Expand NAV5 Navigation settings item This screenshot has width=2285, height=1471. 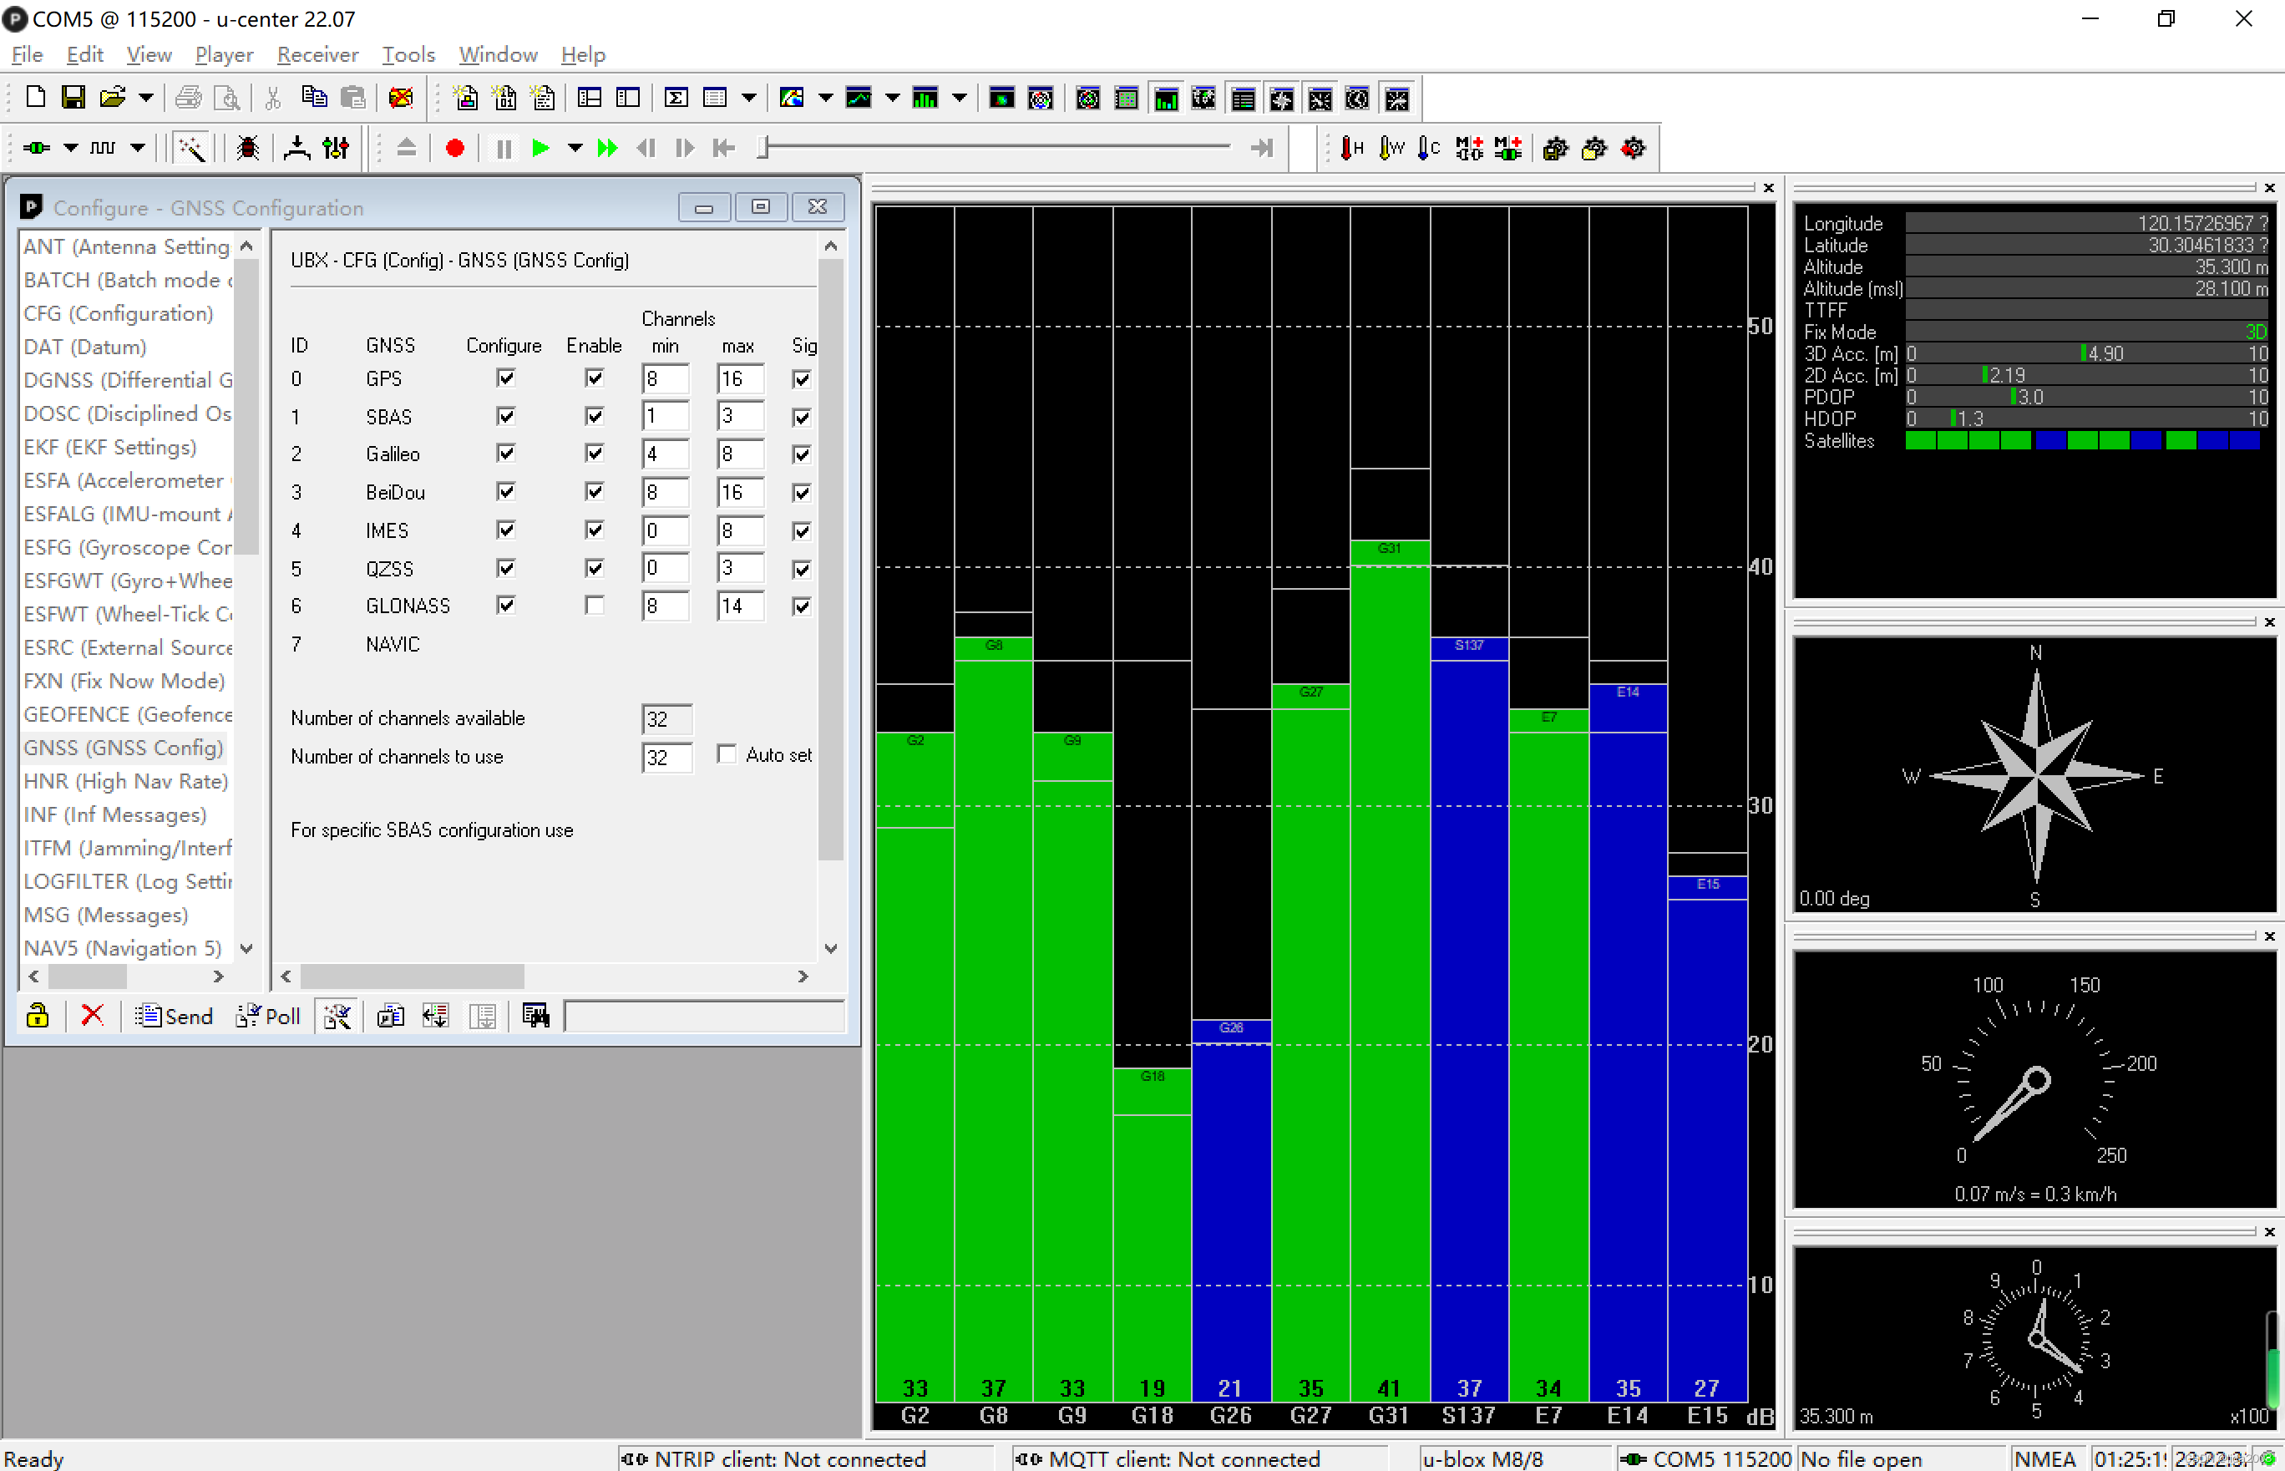coord(125,948)
